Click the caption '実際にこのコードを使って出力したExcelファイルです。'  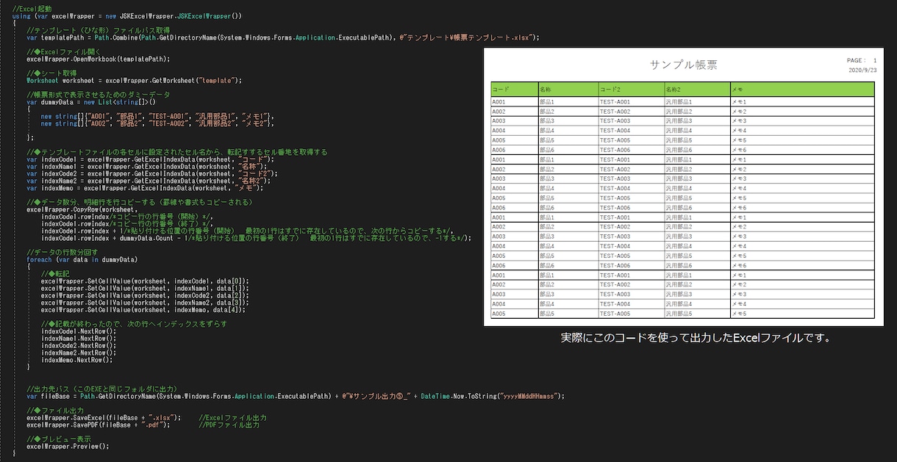click(696, 338)
